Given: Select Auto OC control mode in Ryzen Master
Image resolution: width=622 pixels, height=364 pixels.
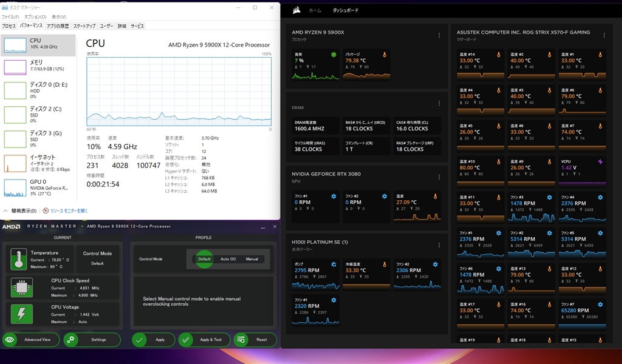Looking at the screenshot, I should coord(228,259).
